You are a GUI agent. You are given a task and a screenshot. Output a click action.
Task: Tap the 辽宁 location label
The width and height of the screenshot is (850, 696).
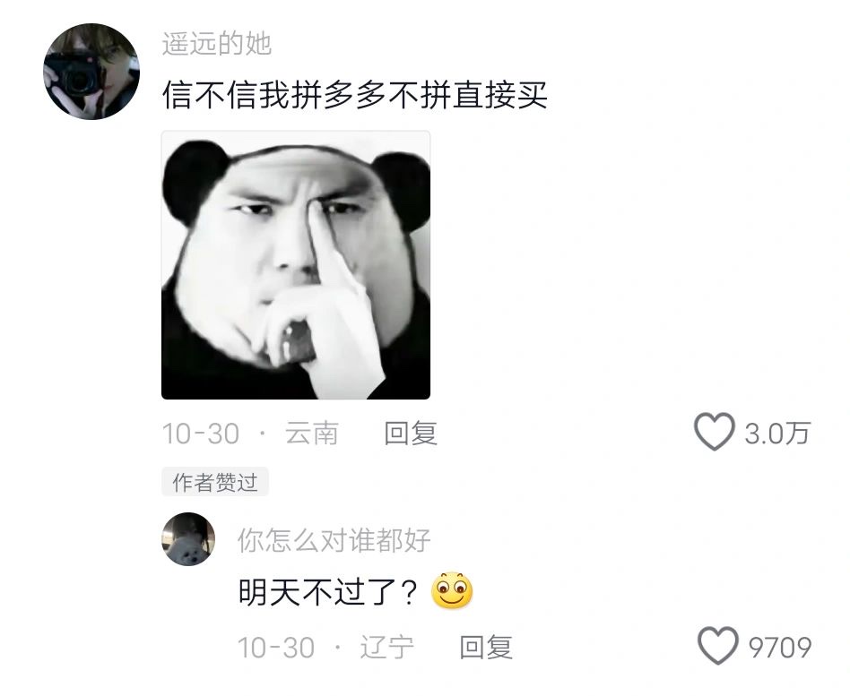coord(387,648)
